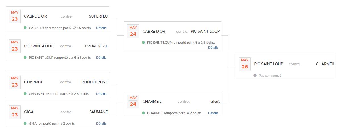343x132 pixels.
Task: Select PROVENCAL team name
Action: coord(96,46)
